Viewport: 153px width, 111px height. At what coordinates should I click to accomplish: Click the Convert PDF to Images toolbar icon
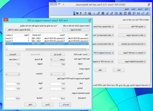(107, 13)
